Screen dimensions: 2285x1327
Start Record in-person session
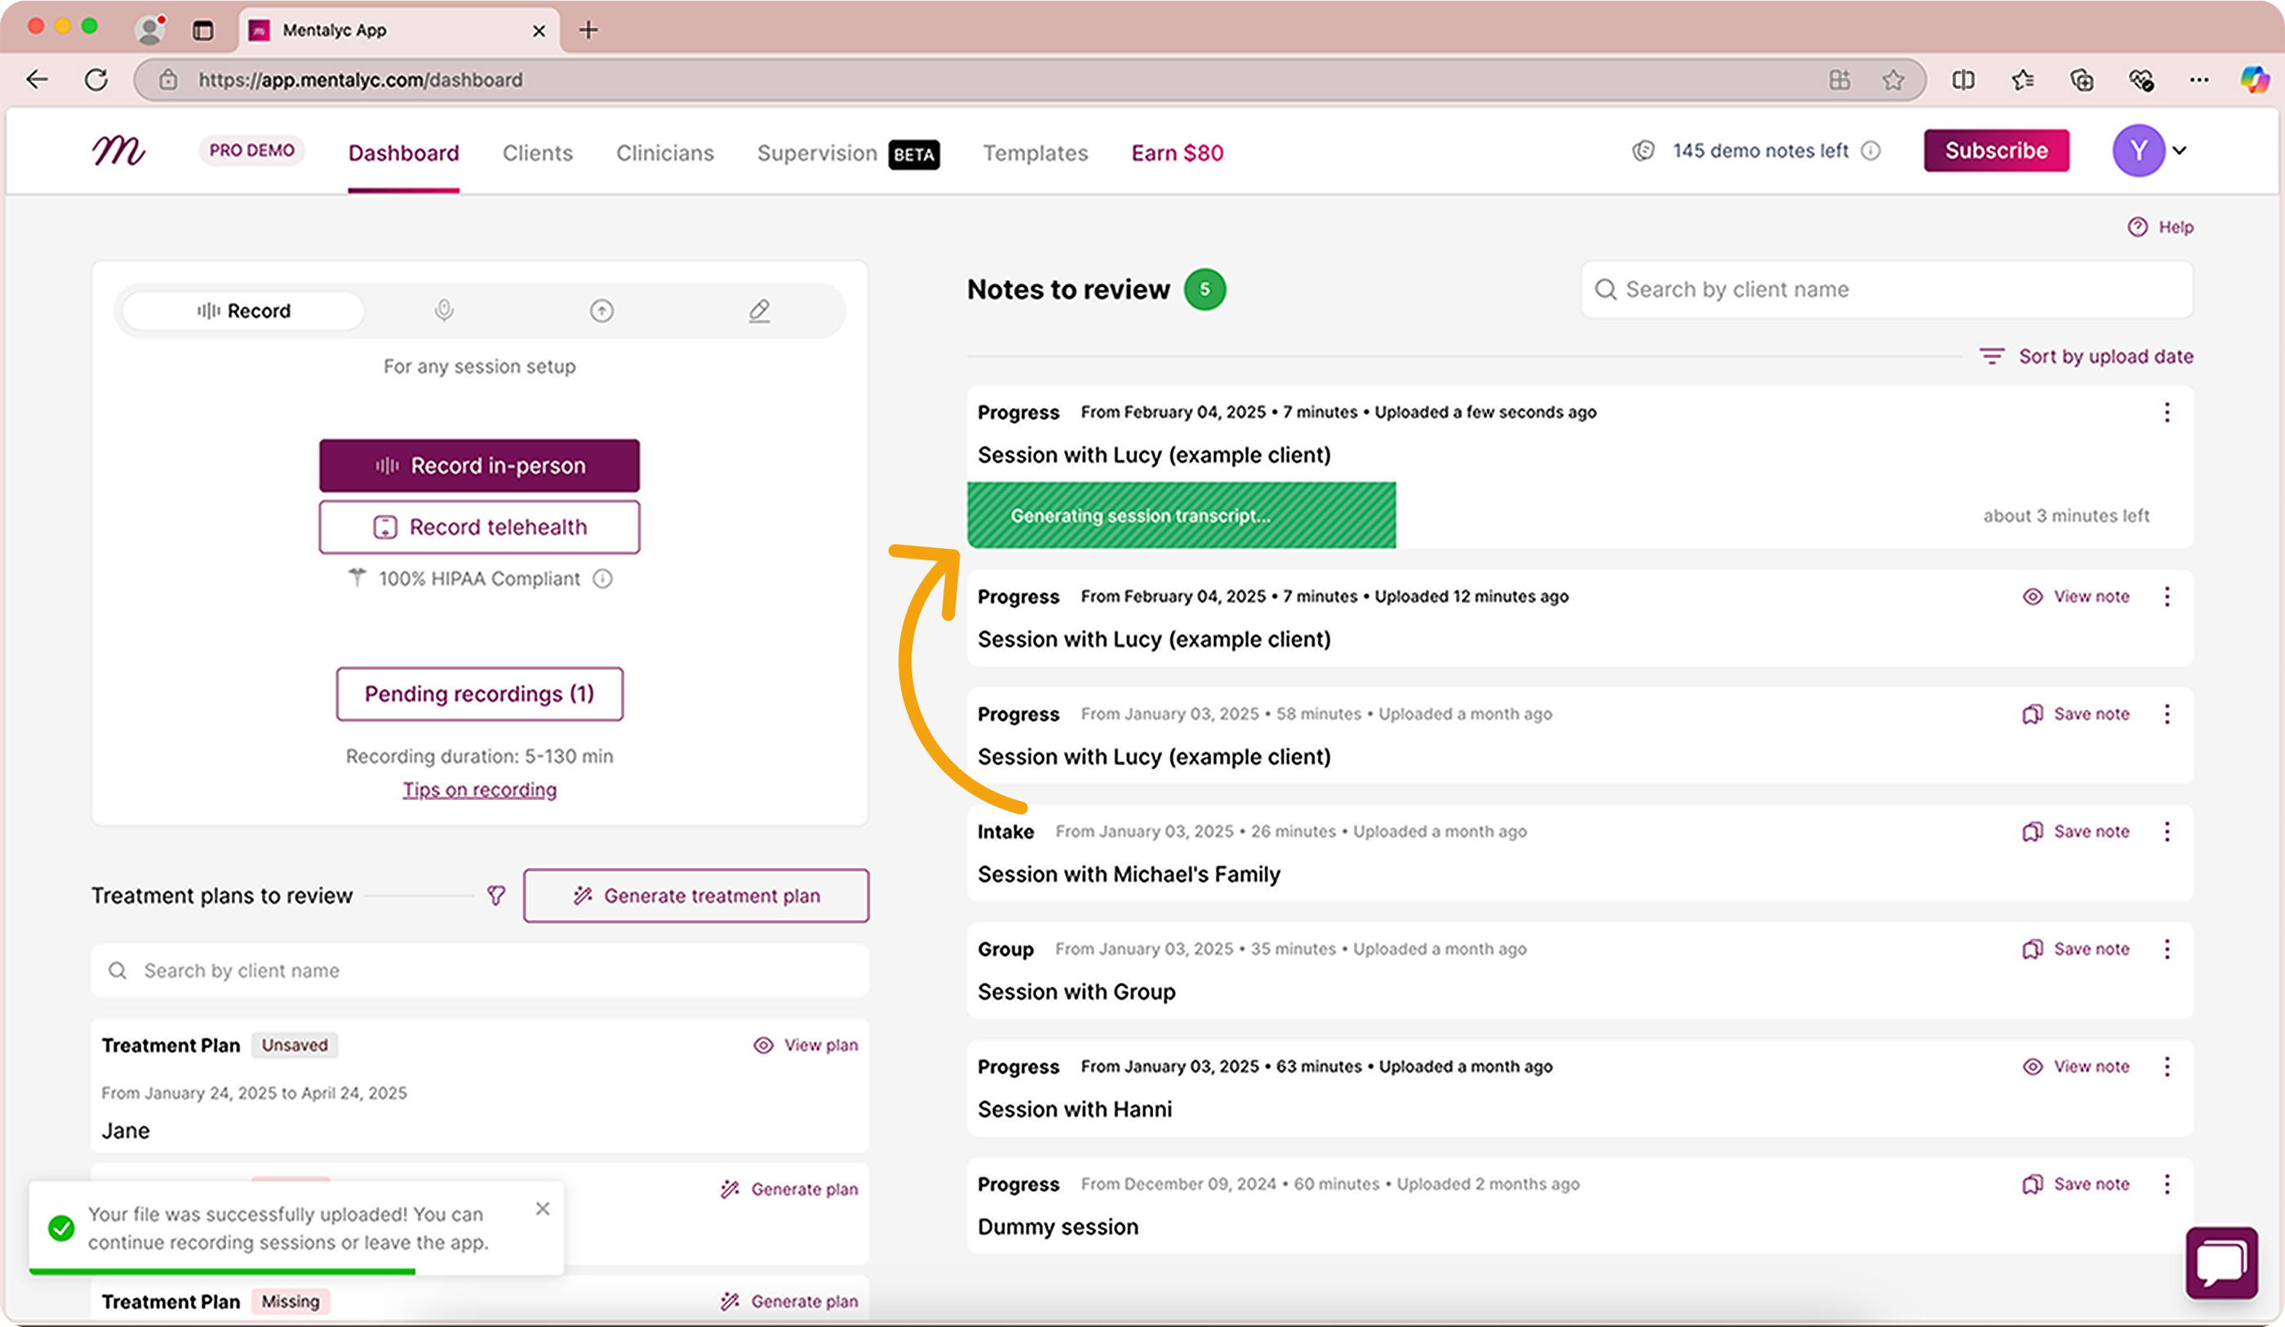[479, 465]
